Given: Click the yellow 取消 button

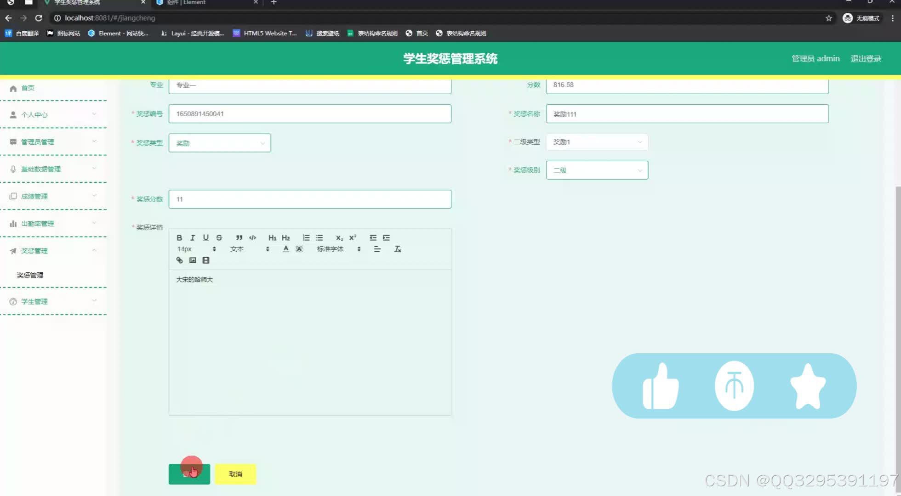Looking at the screenshot, I should tap(235, 474).
